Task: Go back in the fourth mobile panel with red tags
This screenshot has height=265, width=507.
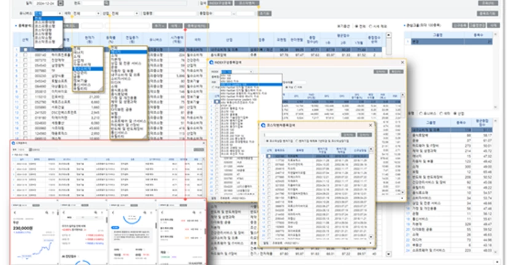Action: click(x=162, y=213)
